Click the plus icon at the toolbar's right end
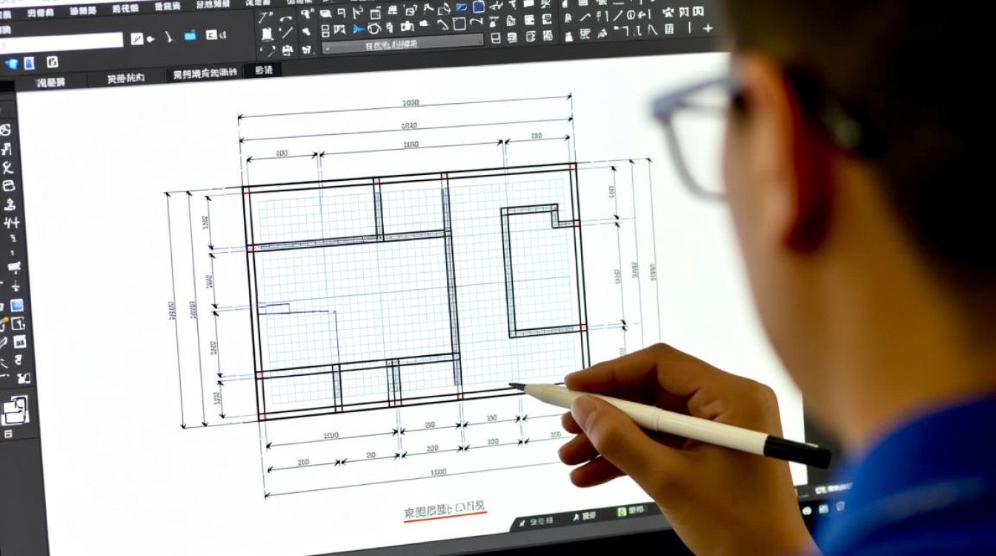Image resolution: width=996 pixels, height=556 pixels. [707, 28]
